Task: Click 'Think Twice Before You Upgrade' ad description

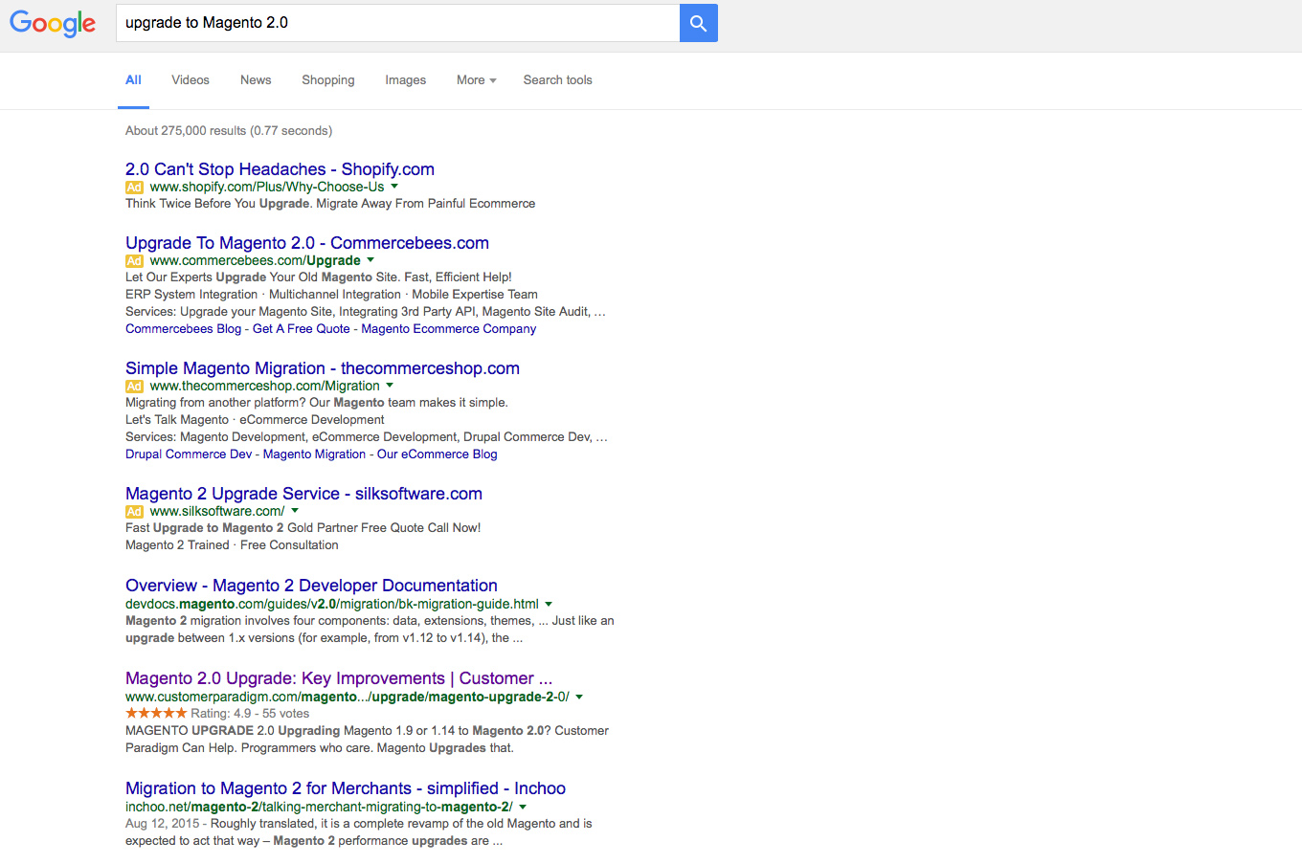Action: point(330,204)
